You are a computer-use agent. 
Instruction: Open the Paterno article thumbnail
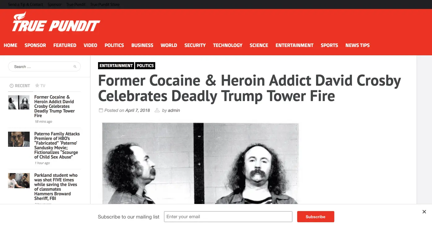19,139
